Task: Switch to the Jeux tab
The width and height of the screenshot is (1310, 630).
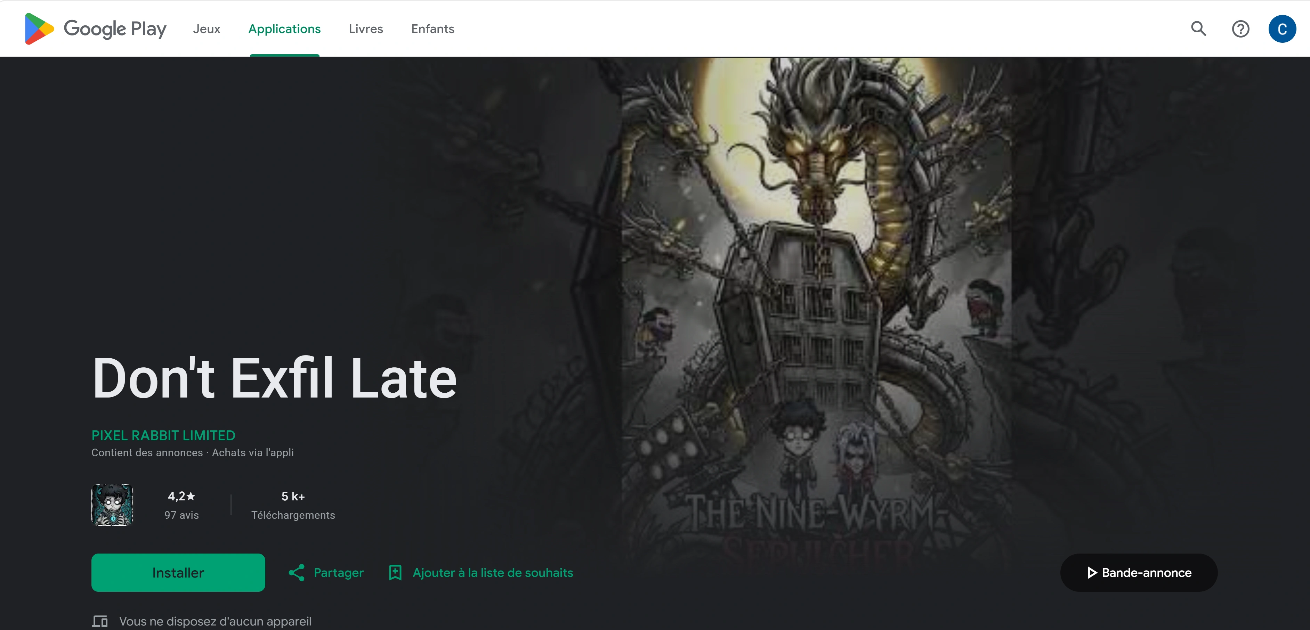Action: (207, 29)
